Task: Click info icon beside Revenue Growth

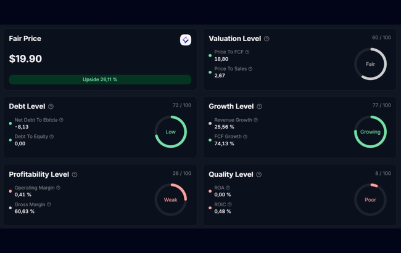Action: (255, 120)
